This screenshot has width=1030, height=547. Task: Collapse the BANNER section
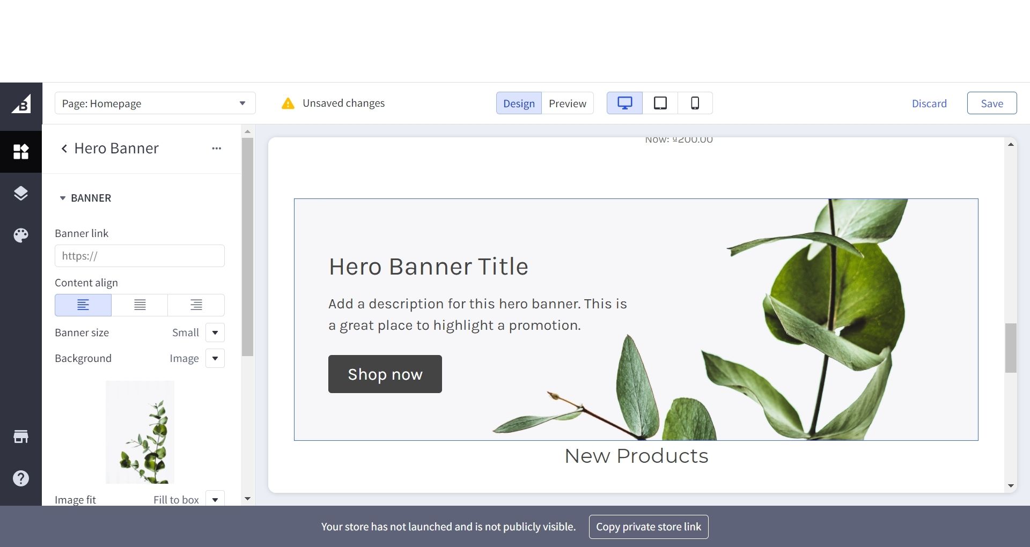point(63,198)
